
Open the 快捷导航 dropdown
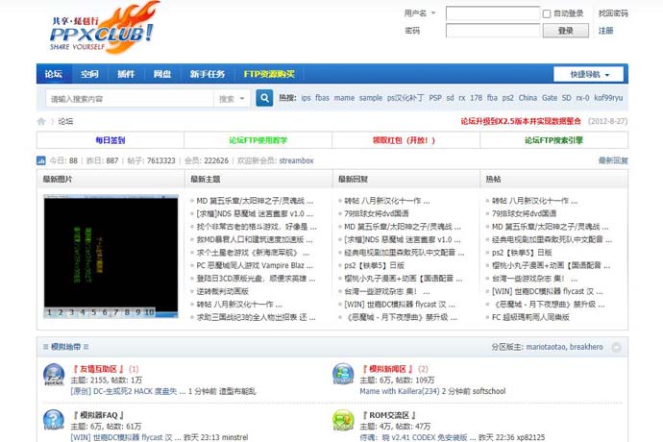click(588, 74)
